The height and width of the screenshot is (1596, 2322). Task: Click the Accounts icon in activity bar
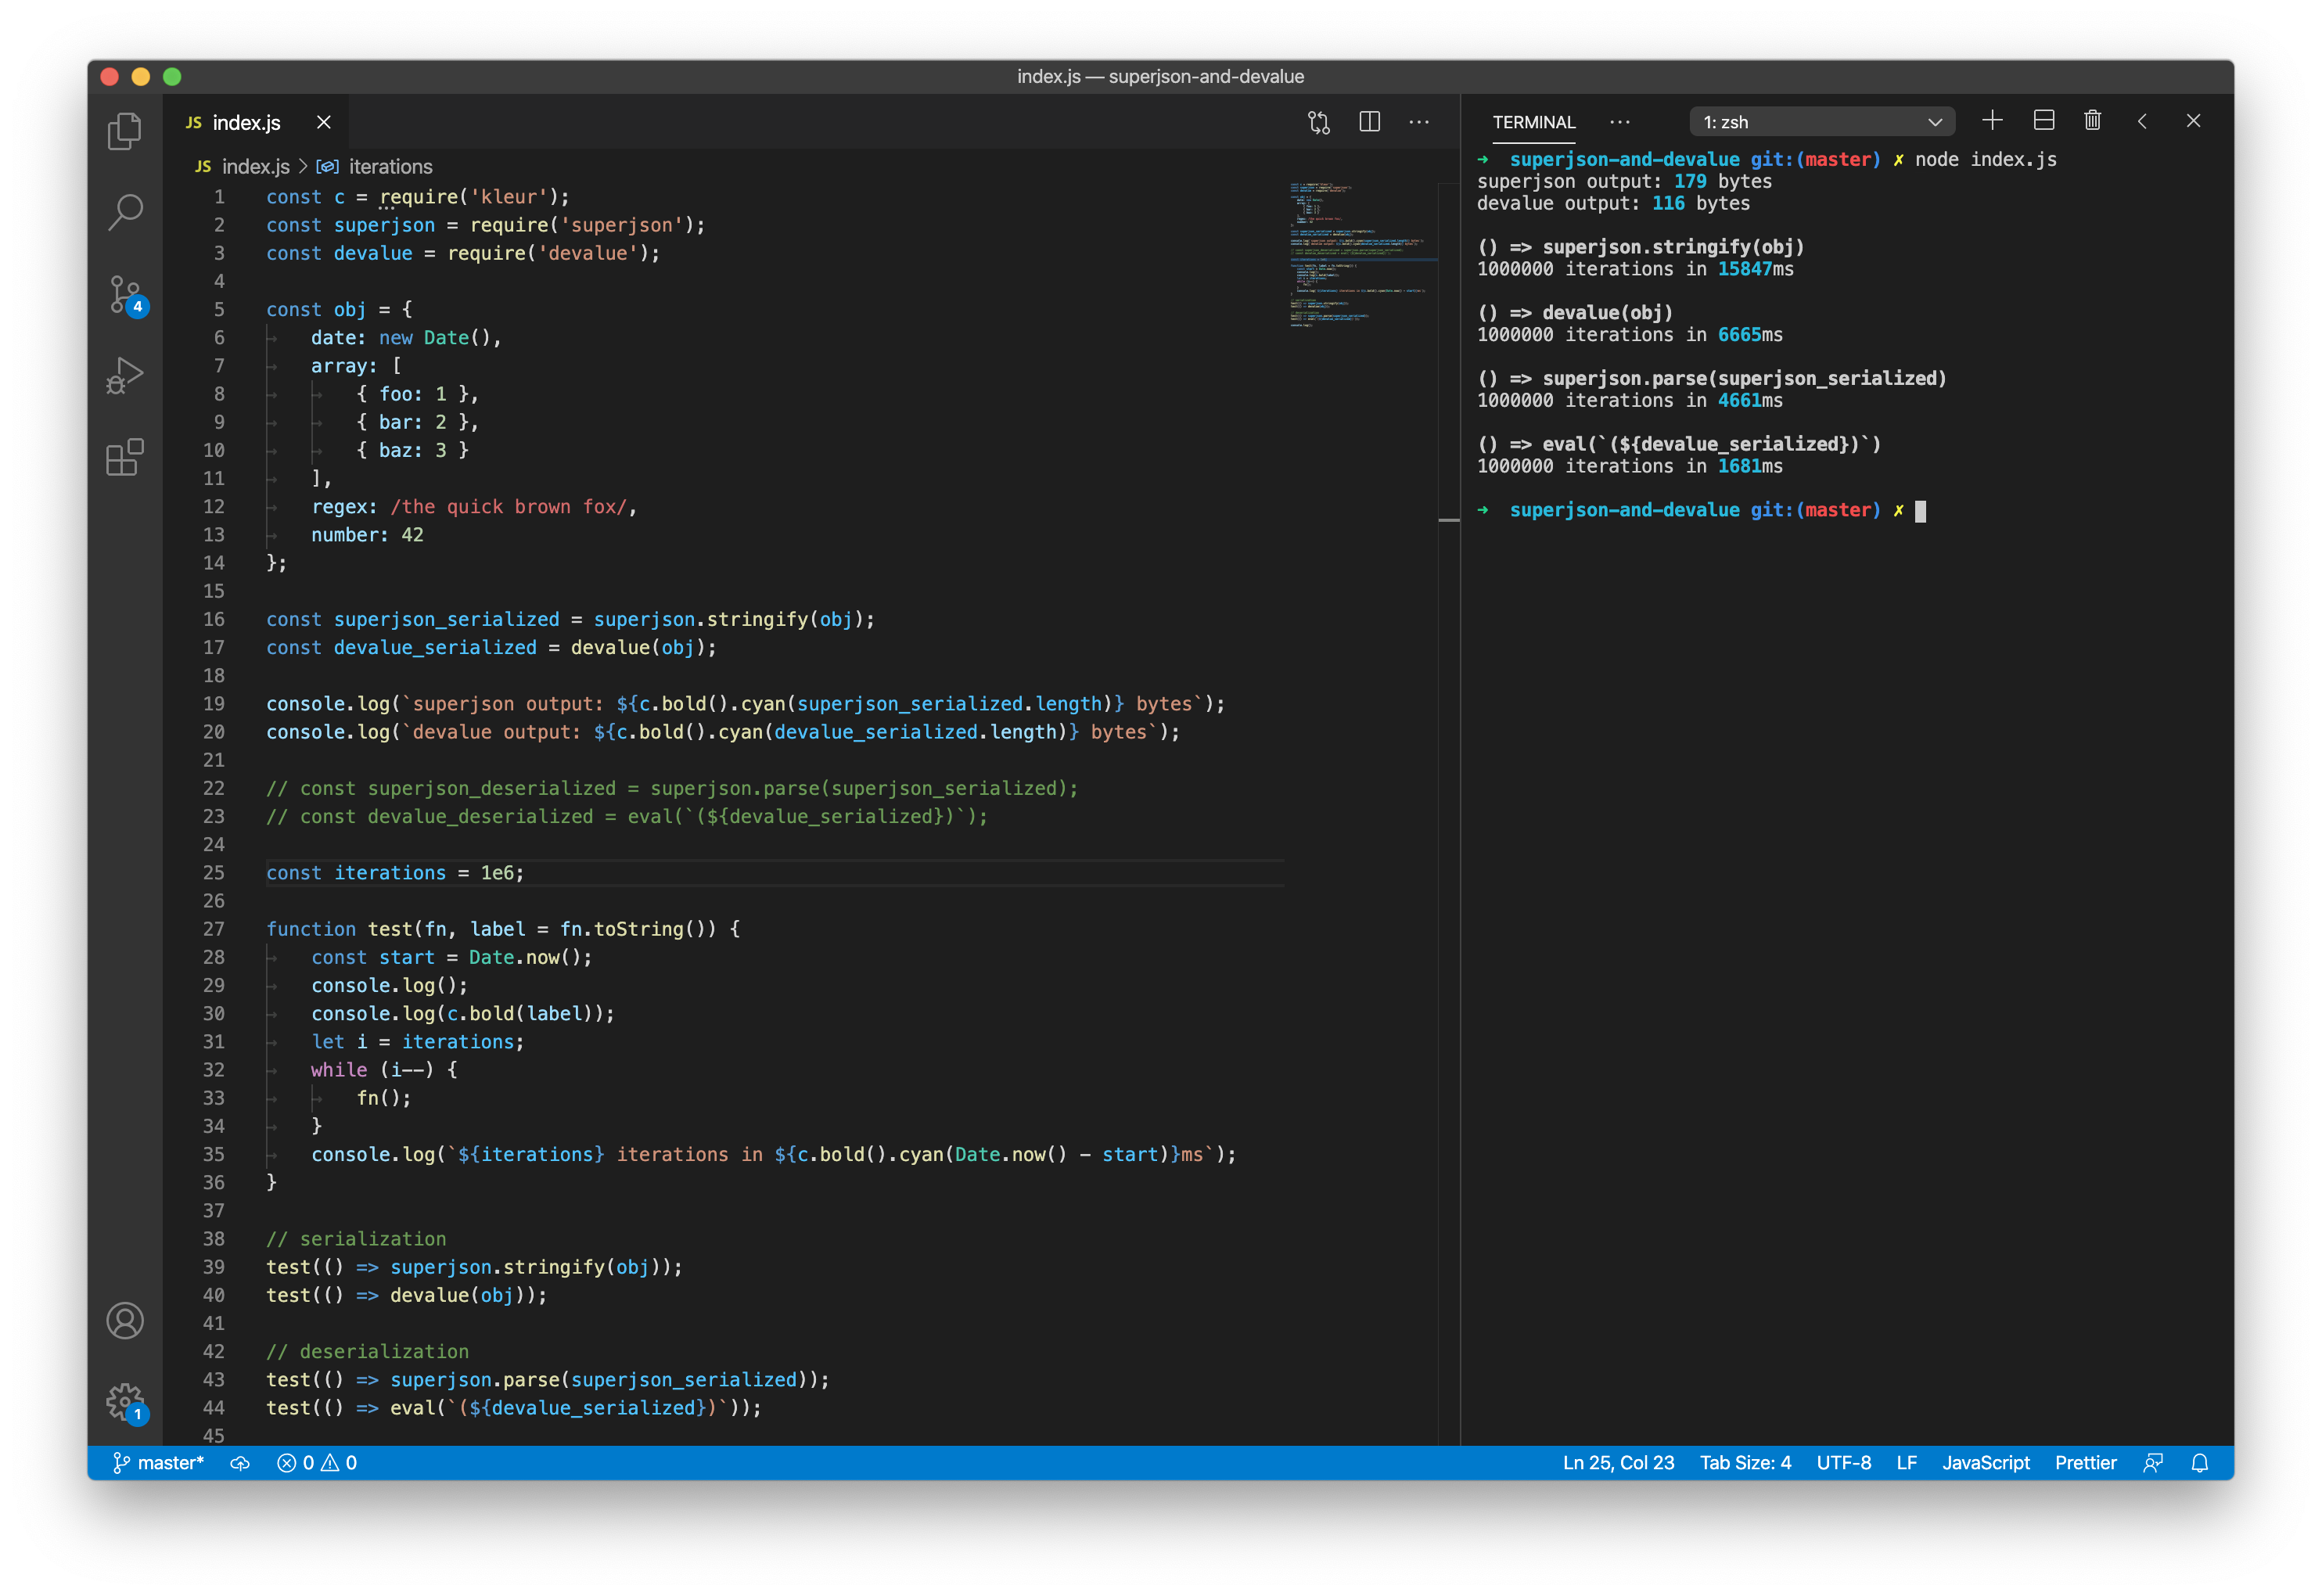(124, 1320)
